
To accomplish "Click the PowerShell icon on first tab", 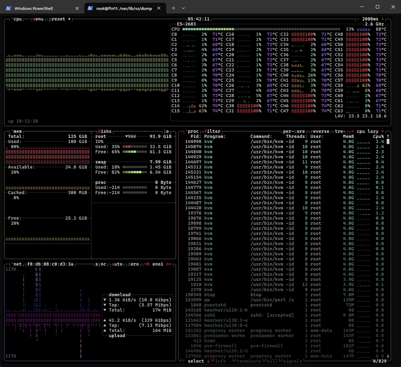I will coord(8,8).
